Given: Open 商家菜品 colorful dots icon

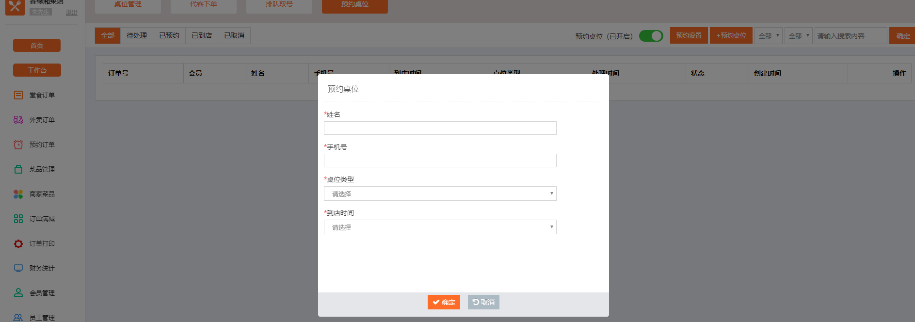Looking at the screenshot, I should tap(18, 194).
